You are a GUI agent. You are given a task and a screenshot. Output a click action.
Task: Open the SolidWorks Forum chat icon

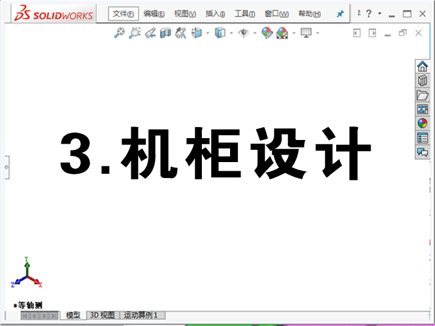point(422,152)
